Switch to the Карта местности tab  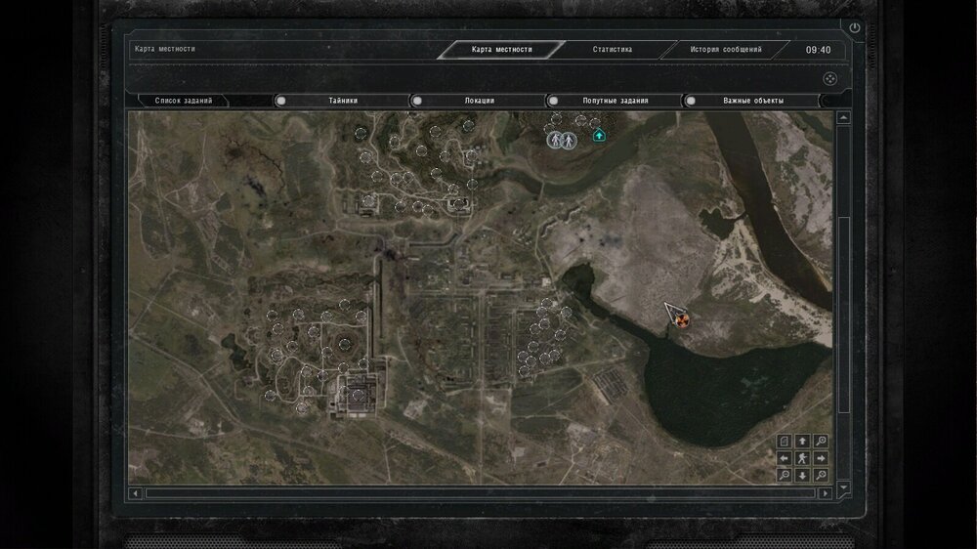pos(501,49)
